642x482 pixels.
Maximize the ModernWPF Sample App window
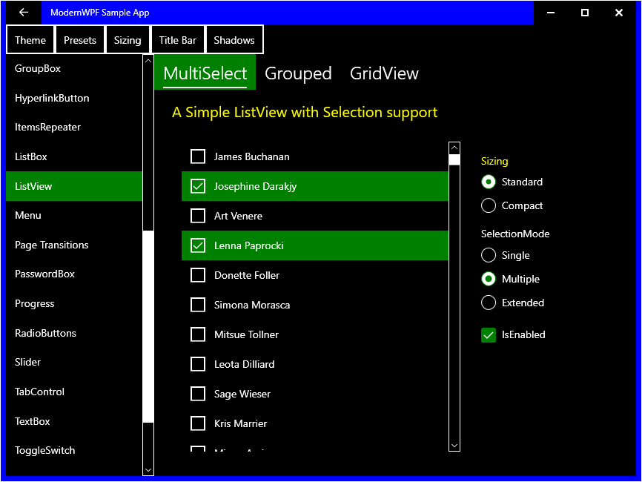585,13
